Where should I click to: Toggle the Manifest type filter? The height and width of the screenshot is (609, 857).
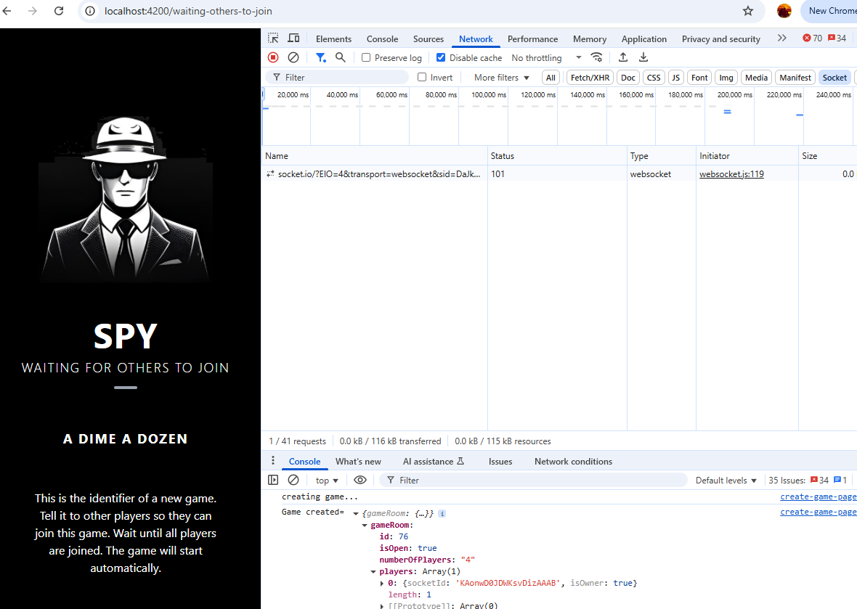795,78
